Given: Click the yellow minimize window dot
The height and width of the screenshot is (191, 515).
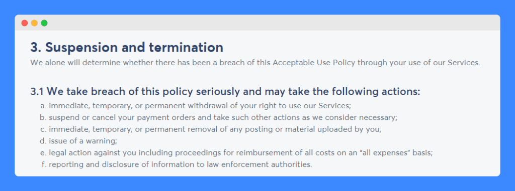Looking at the screenshot, I should pos(34,23).
